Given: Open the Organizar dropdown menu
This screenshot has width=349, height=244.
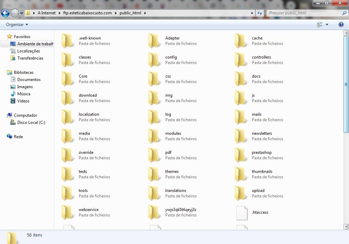Looking at the screenshot, I should pos(17,25).
